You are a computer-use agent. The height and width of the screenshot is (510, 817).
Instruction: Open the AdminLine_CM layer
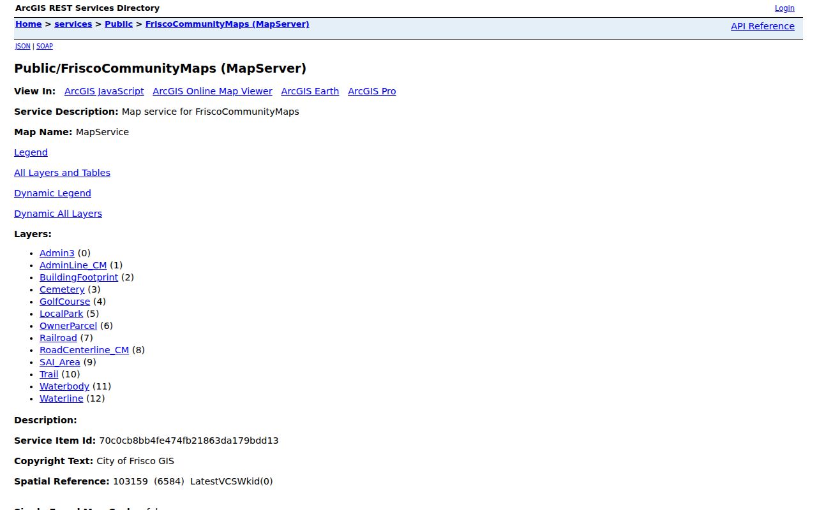(73, 265)
